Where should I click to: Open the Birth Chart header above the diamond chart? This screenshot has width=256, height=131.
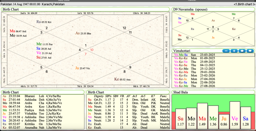click(x=10, y=9)
